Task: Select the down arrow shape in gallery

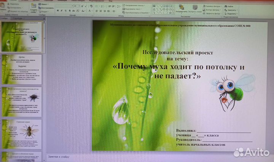Action: [x=167, y=9]
